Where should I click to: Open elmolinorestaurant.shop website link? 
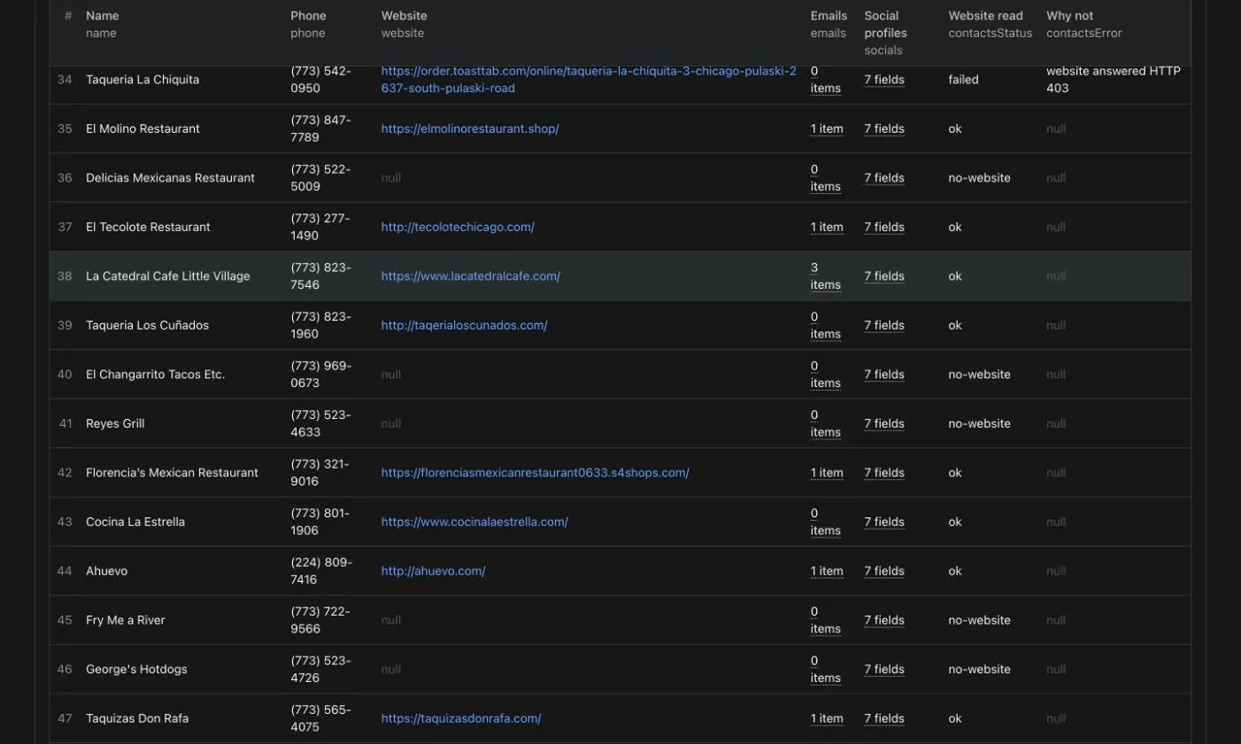coord(470,128)
